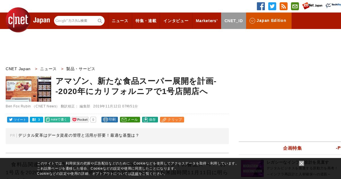
Task: Save the article with 保存 button
Action: coord(150,120)
